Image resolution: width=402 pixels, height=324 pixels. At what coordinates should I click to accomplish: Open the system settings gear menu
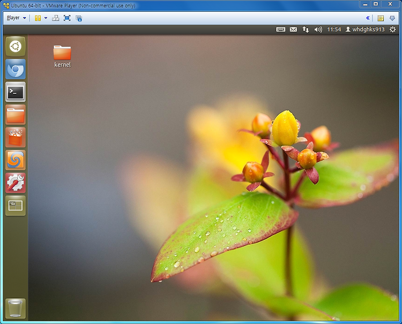[392, 29]
